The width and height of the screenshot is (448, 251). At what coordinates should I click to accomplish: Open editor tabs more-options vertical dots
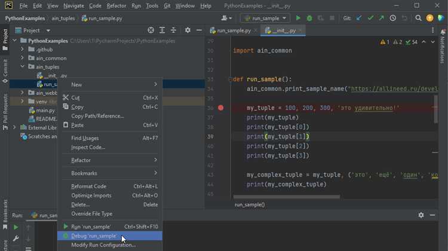coord(433,30)
